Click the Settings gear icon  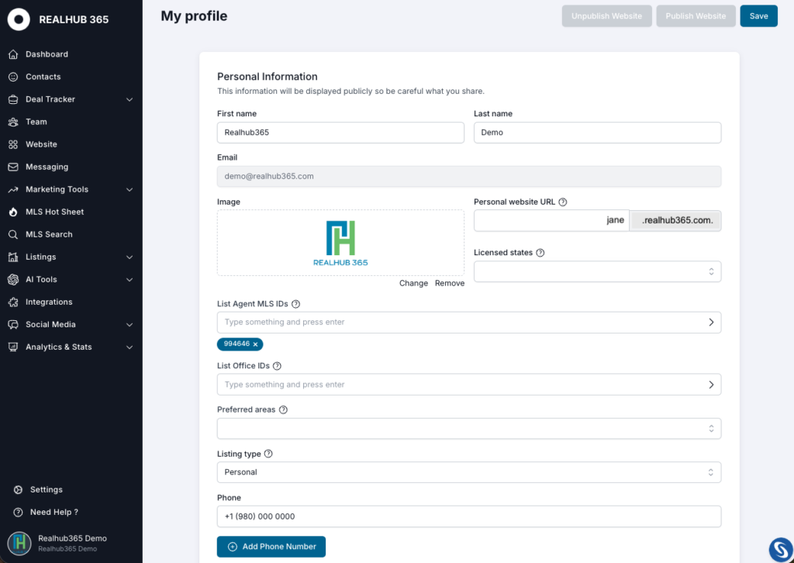(x=19, y=489)
